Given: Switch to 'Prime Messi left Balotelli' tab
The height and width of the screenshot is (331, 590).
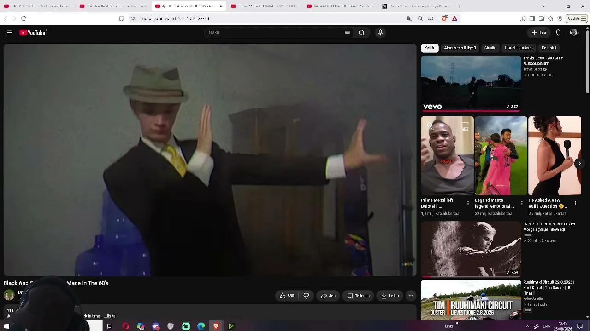Looking at the screenshot, I should coord(265,6).
